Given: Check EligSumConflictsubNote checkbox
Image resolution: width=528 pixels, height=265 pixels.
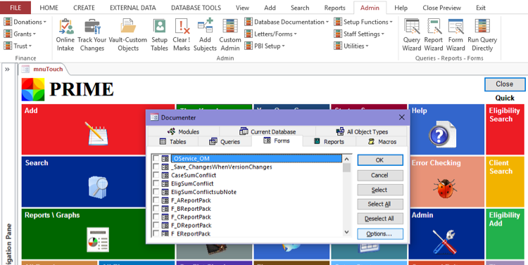Looking at the screenshot, I should [x=156, y=192].
